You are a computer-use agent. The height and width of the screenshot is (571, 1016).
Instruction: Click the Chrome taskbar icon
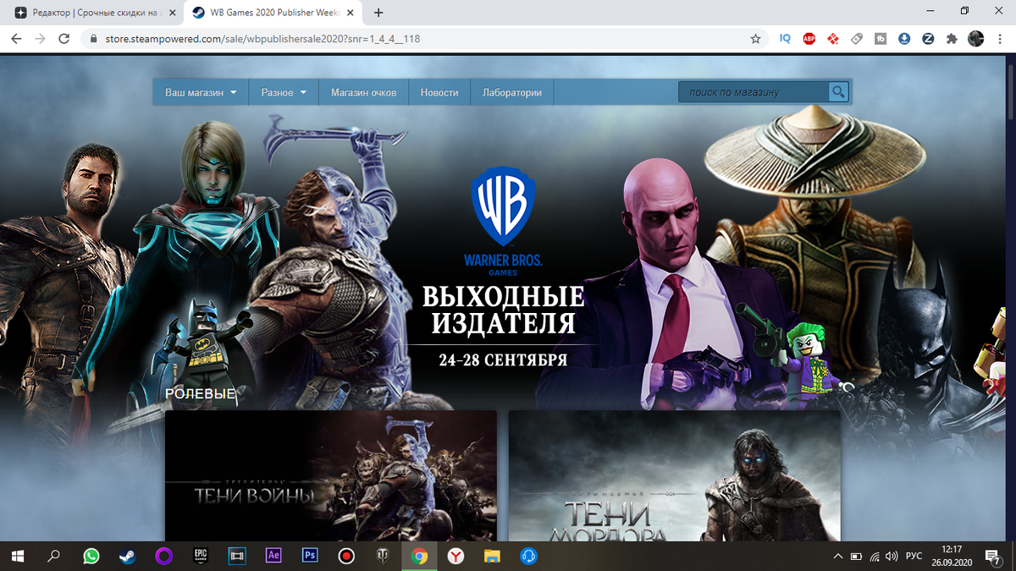coord(419,556)
